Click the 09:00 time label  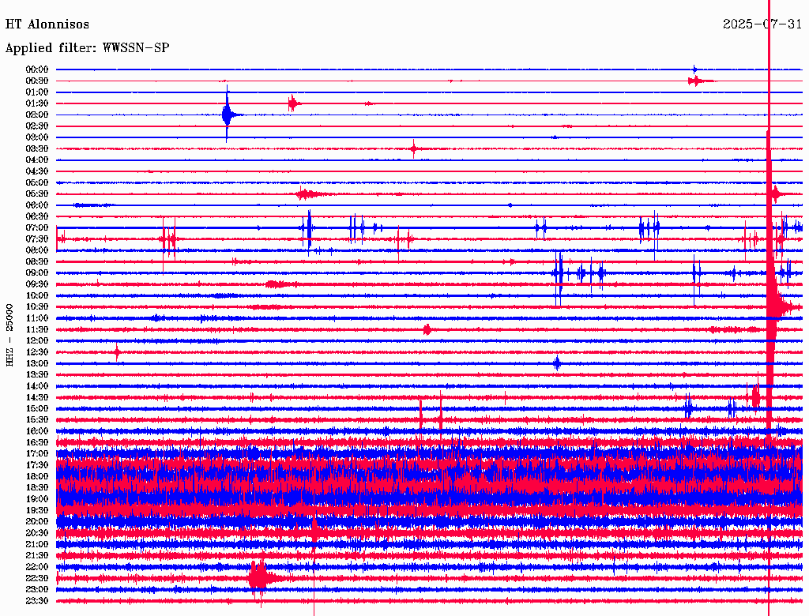click(37, 273)
